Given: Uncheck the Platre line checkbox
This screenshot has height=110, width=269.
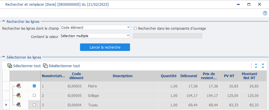Looking at the screenshot, I should click(34, 86).
